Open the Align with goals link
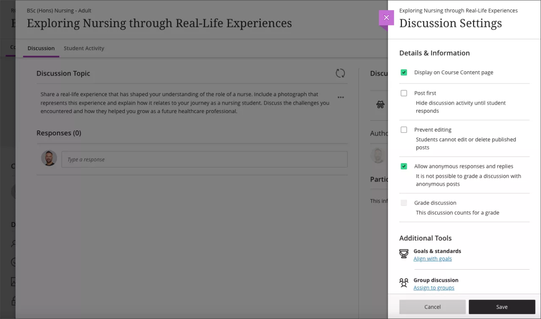The height and width of the screenshot is (319, 541). [x=432, y=258]
